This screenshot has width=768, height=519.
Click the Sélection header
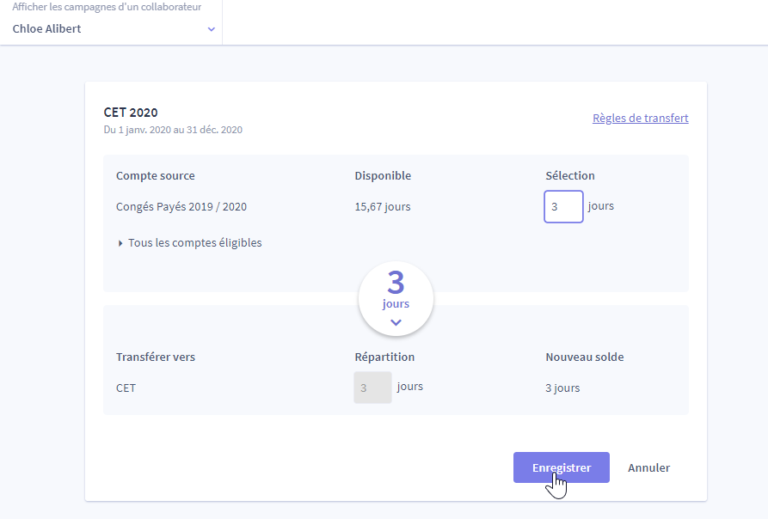570,175
